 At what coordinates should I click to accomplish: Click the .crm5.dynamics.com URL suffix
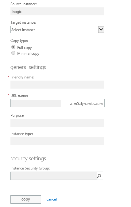[86, 104]
